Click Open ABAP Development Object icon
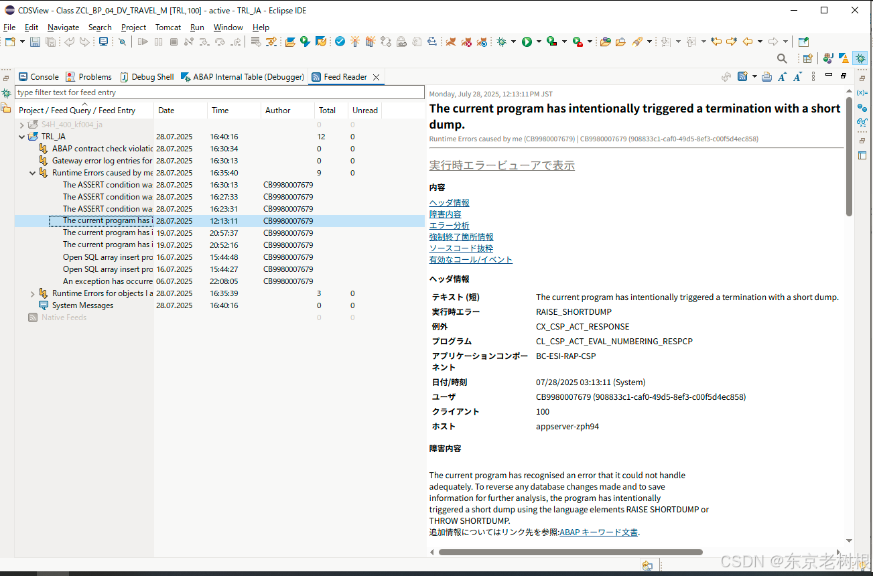The image size is (873, 576). pyautogui.click(x=289, y=42)
